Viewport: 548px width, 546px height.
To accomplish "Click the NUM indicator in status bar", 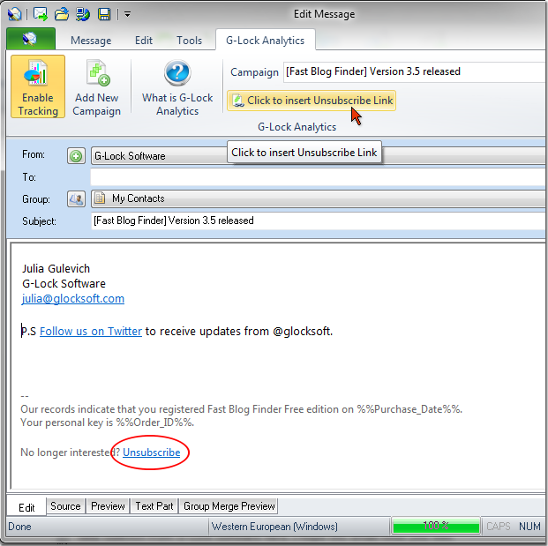I will (x=529, y=527).
